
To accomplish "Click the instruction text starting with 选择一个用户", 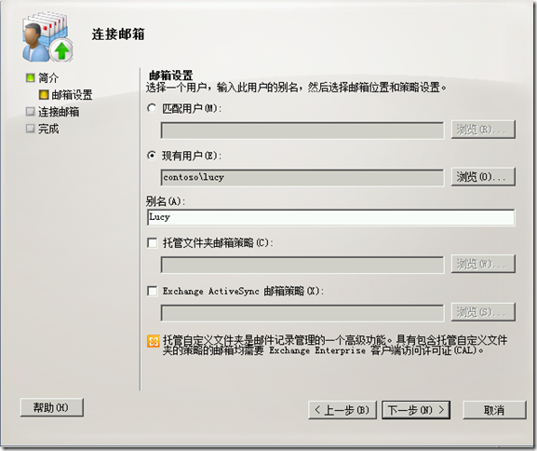I will click(x=296, y=88).
